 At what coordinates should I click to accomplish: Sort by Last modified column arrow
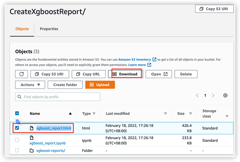point(165,113)
